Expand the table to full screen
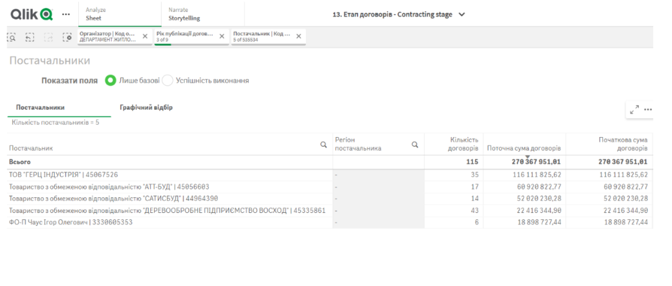 coord(634,110)
